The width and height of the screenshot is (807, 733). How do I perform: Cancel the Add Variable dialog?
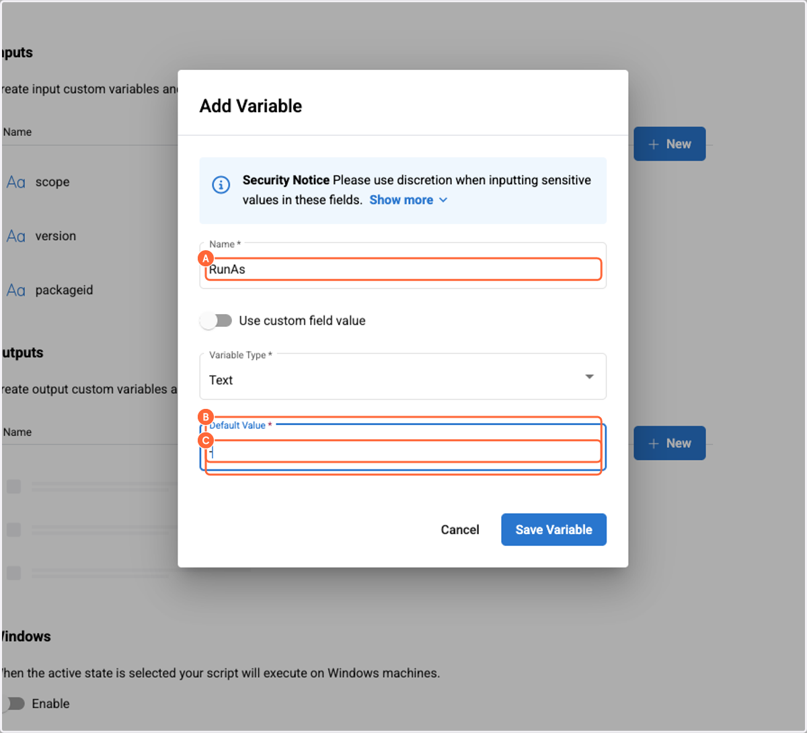click(x=460, y=529)
